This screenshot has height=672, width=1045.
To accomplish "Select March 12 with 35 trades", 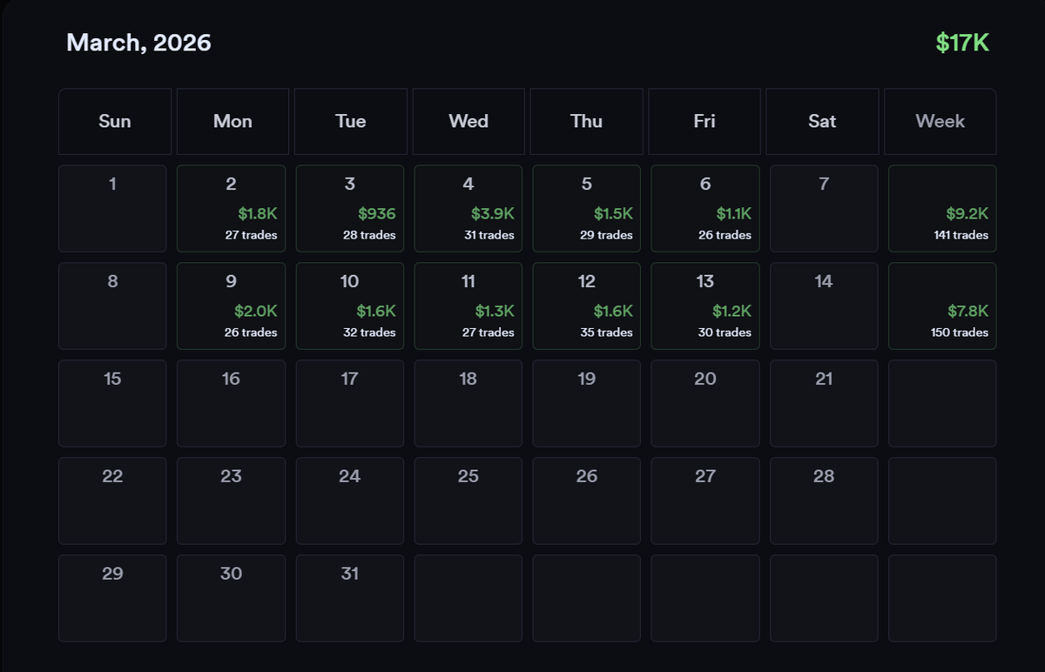I will (x=586, y=306).
